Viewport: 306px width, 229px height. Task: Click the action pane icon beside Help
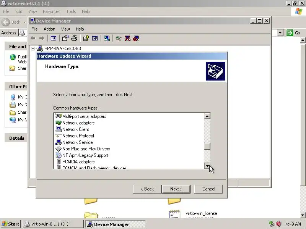(x=95, y=39)
